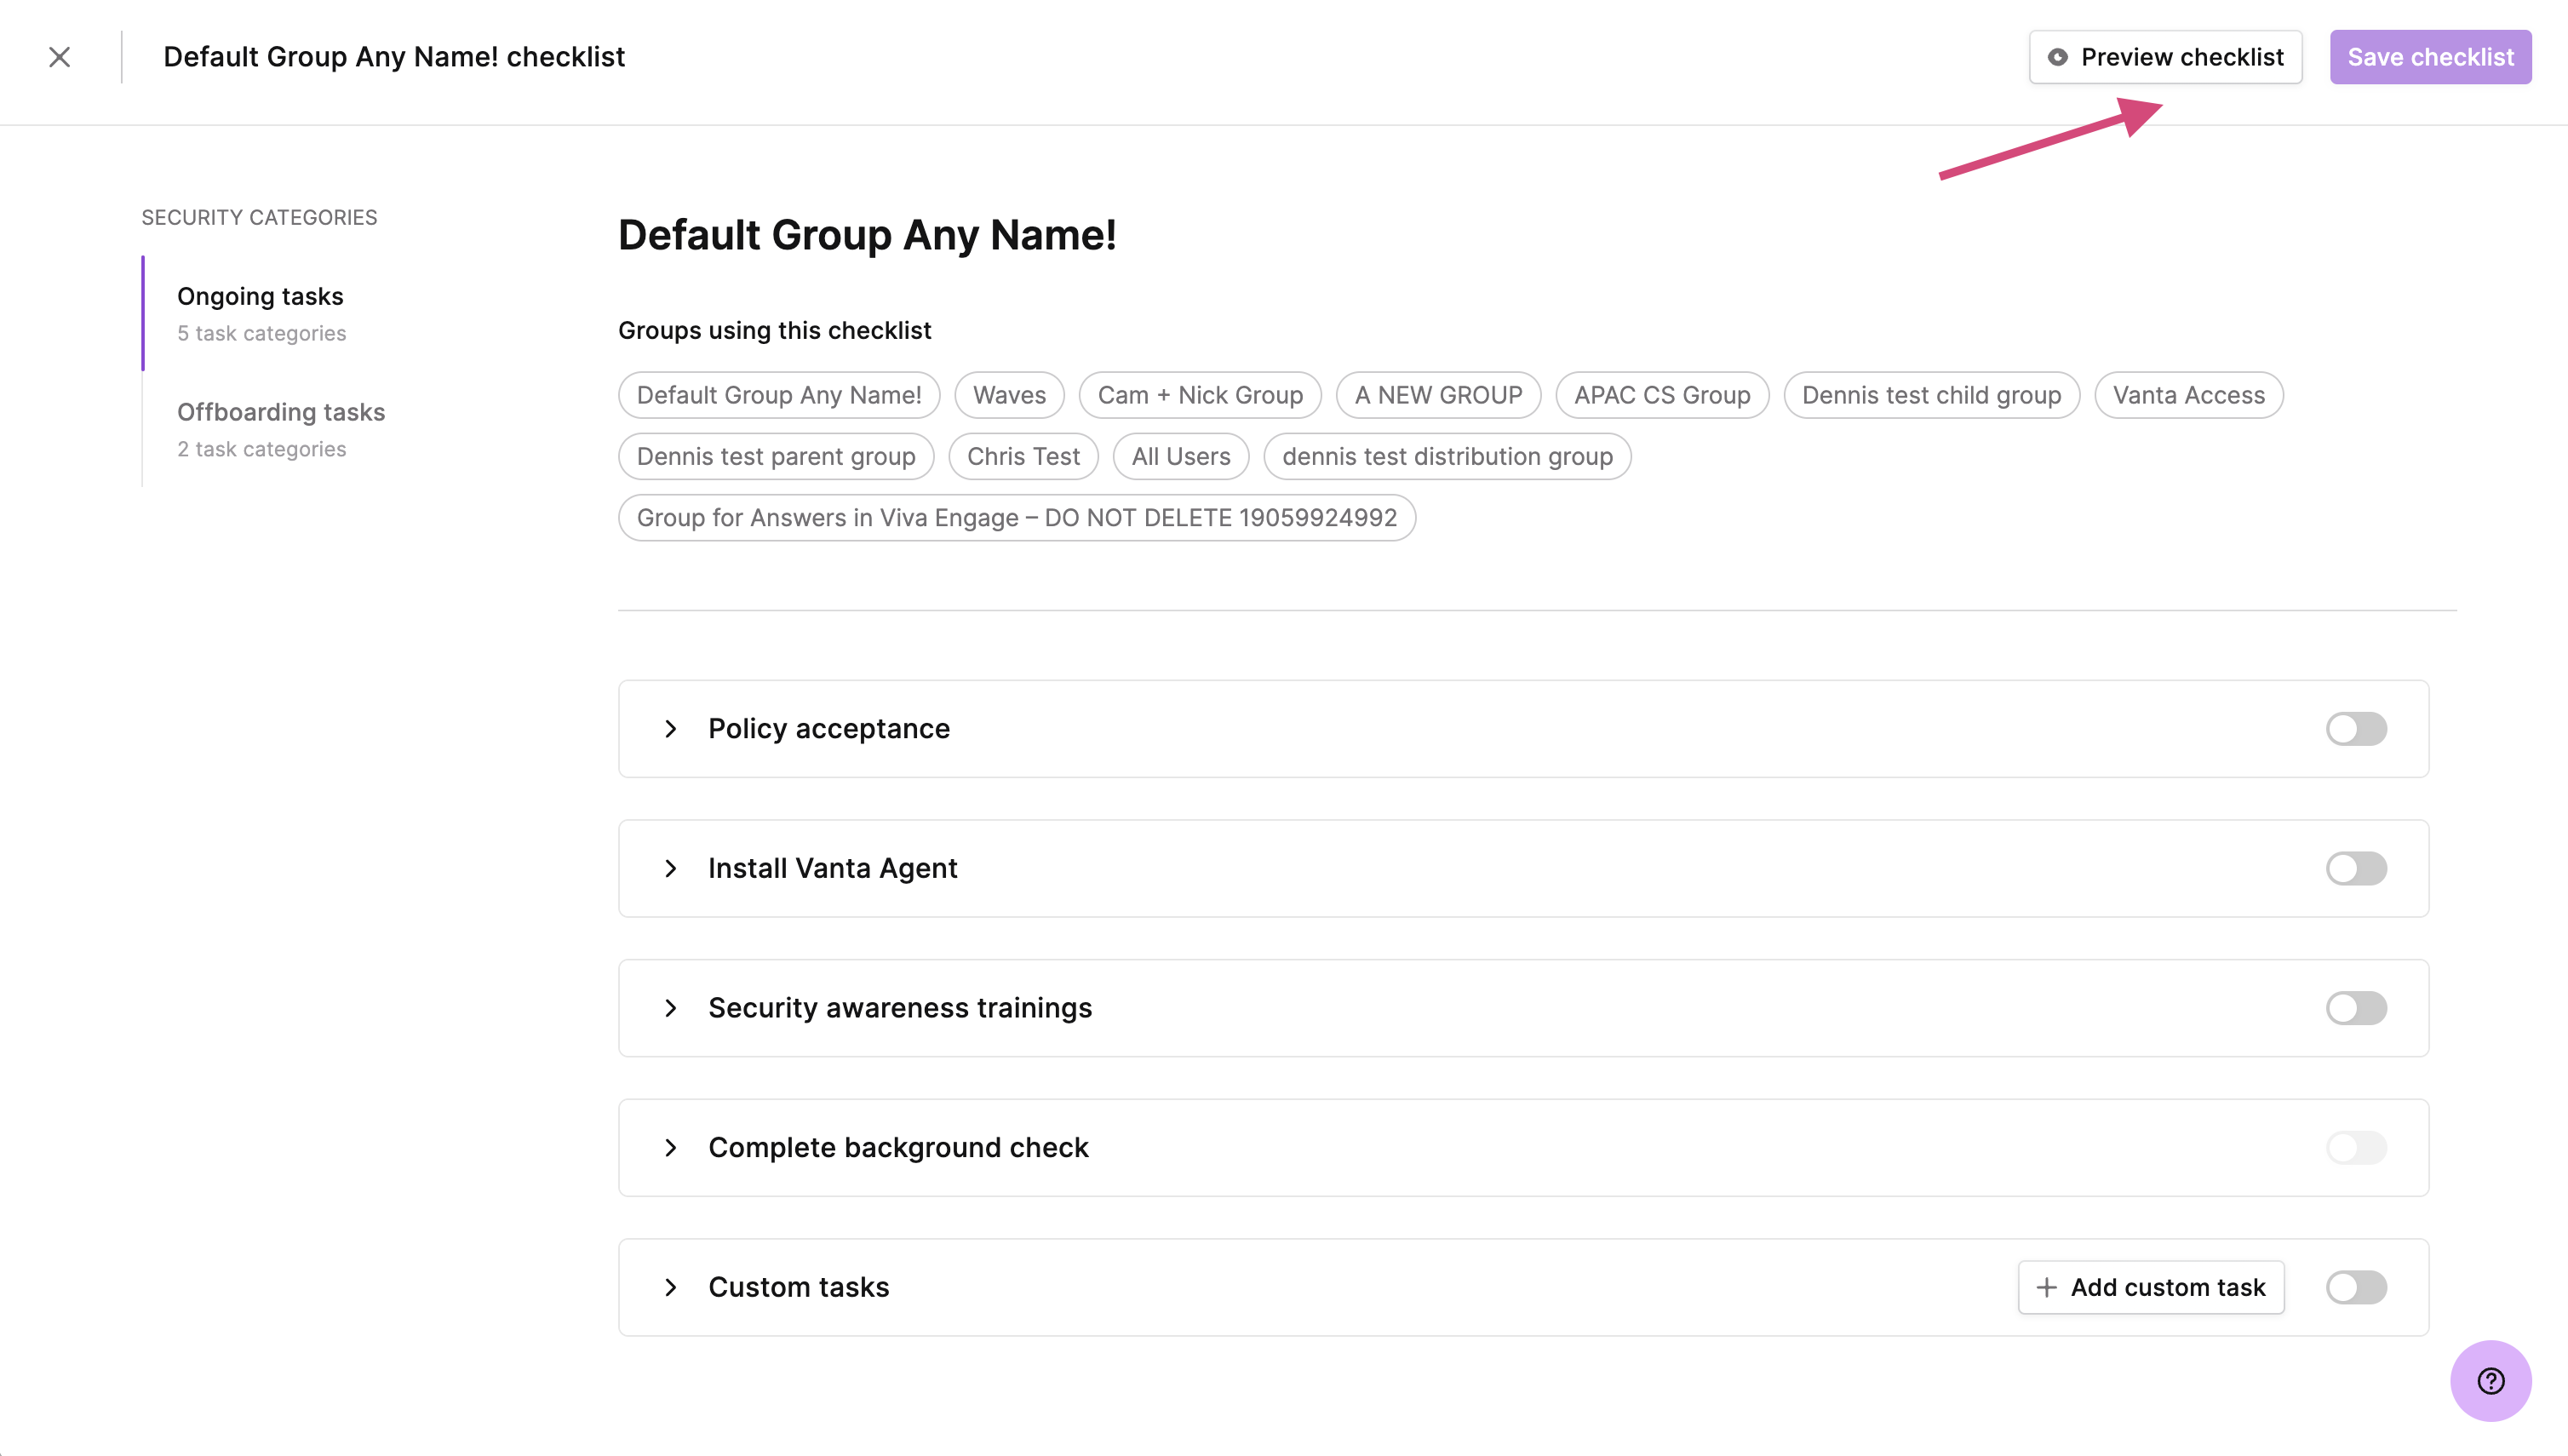Click the SECURITY CATEGORIES heading

(x=259, y=217)
